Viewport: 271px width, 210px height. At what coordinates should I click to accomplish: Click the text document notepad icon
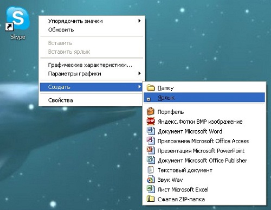point(151,170)
